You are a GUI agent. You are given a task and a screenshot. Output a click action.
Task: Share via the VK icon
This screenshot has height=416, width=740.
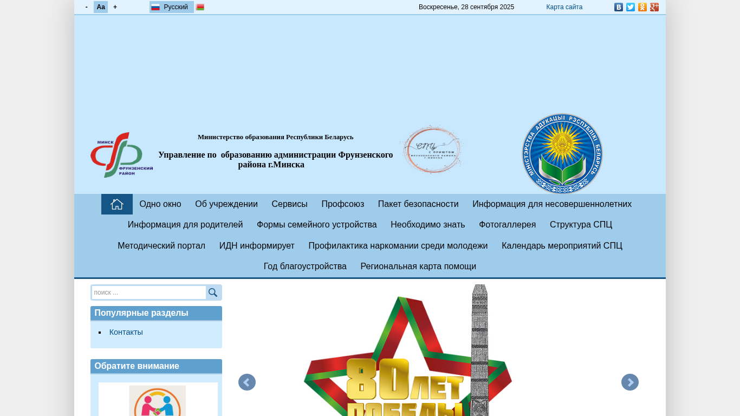(618, 7)
